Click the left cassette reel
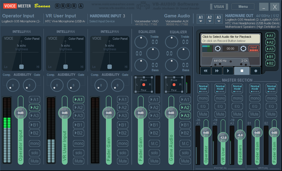Image resolution: width=282 pixels, height=171 pixels. (x=218, y=49)
